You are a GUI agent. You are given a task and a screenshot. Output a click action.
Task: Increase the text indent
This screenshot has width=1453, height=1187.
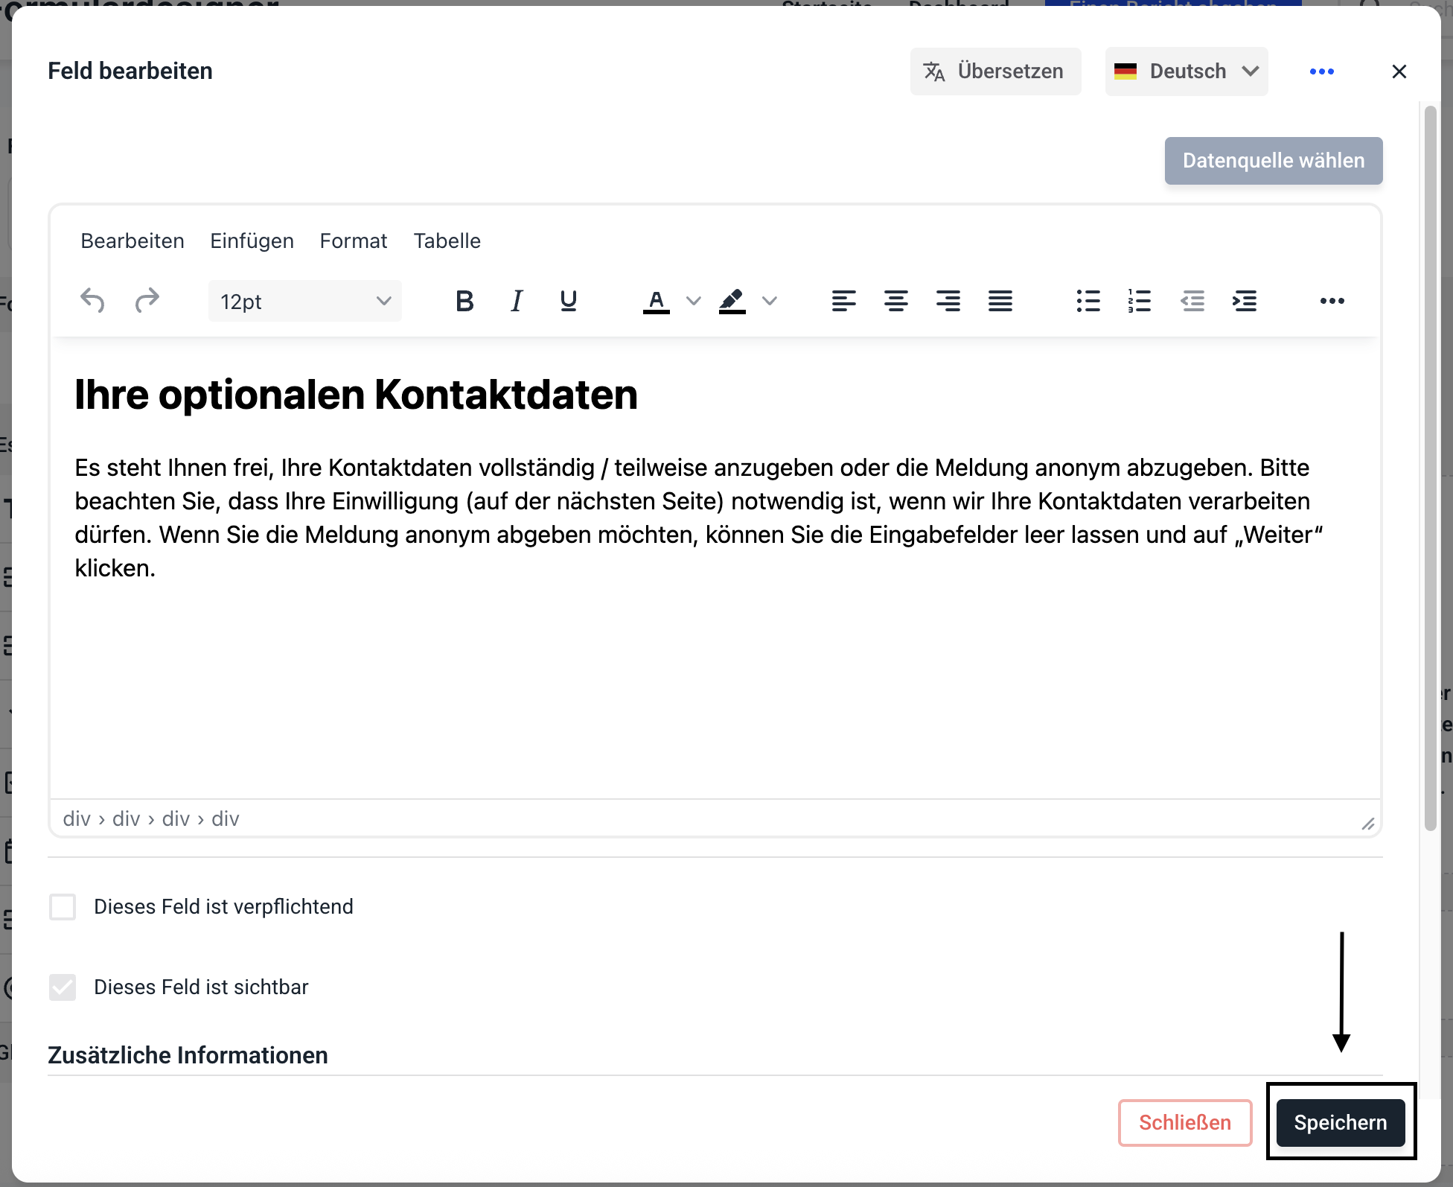(x=1245, y=301)
